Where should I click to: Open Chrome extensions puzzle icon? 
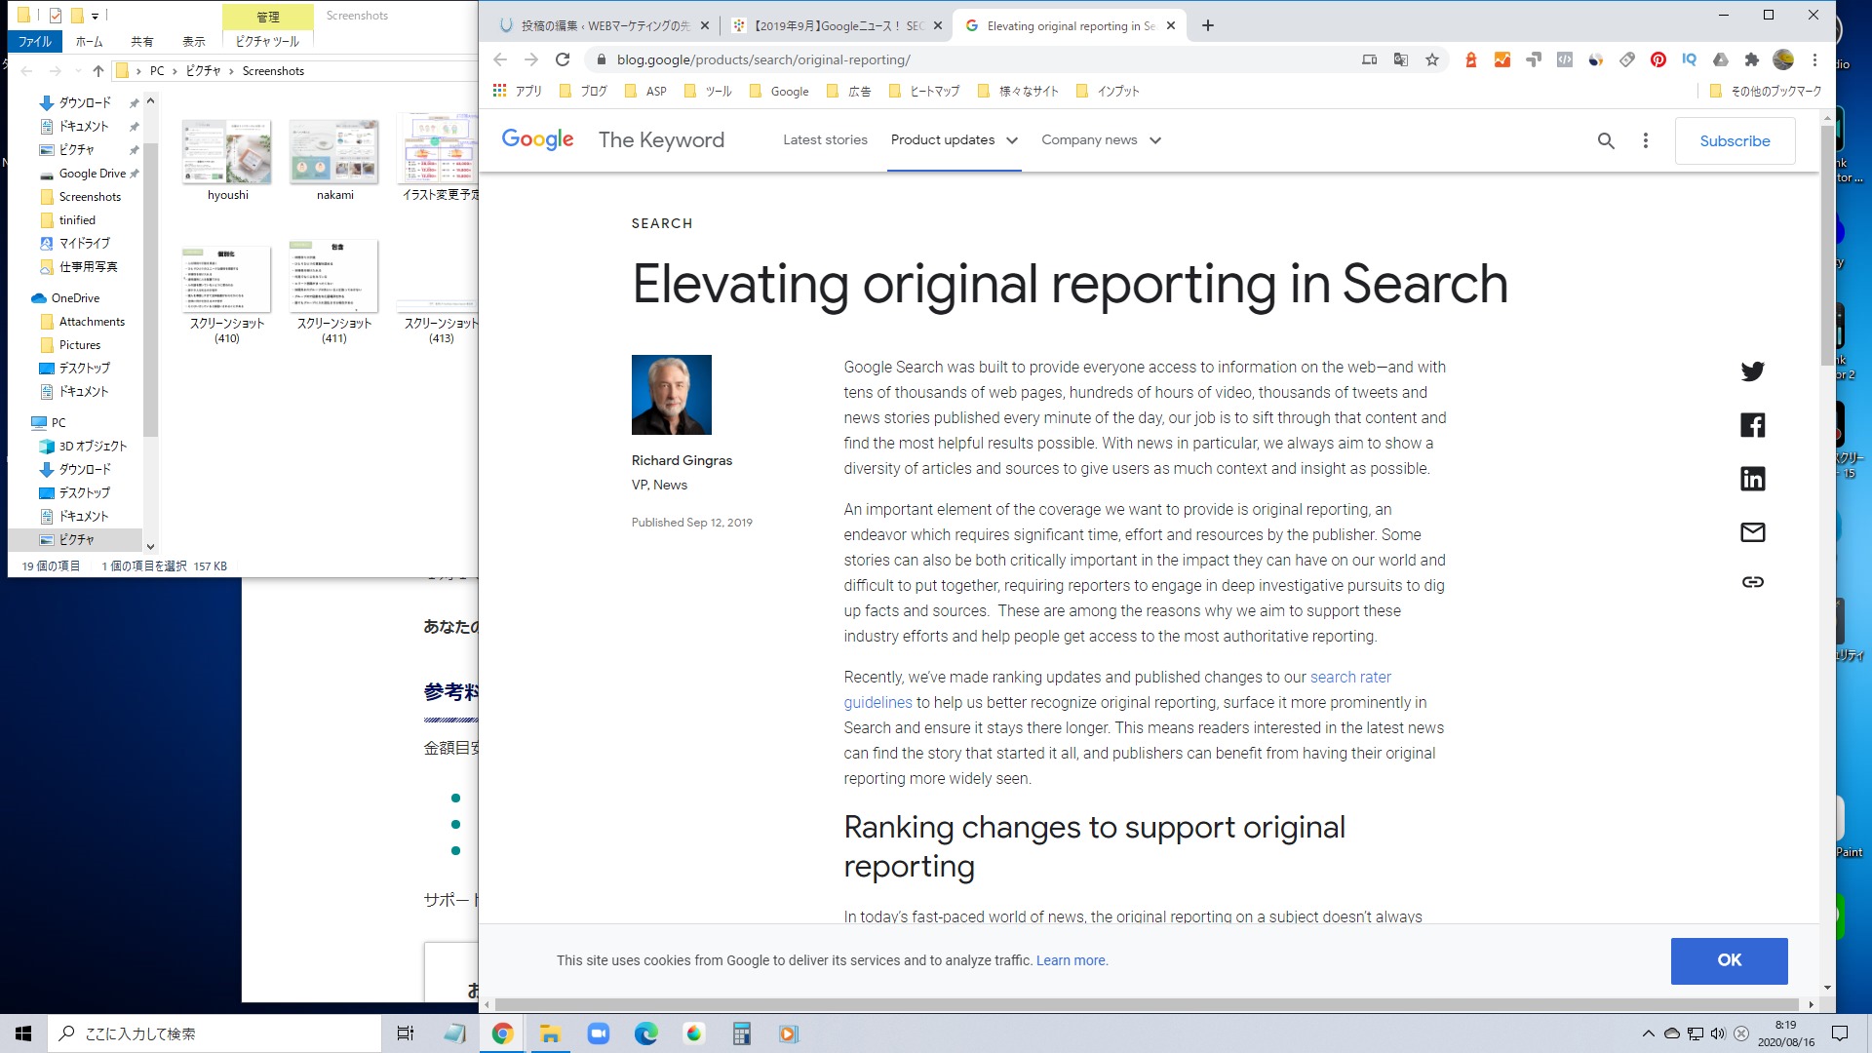tap(1751, 59)
